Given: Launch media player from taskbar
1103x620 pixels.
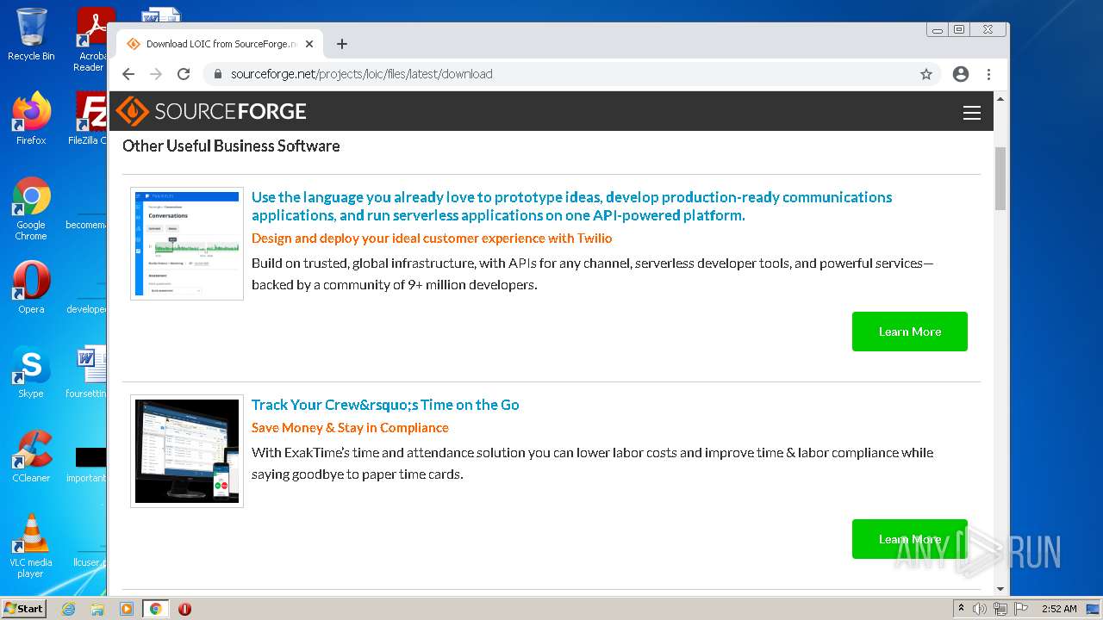Looking at the screenshot, I should (x=126, y=609).
